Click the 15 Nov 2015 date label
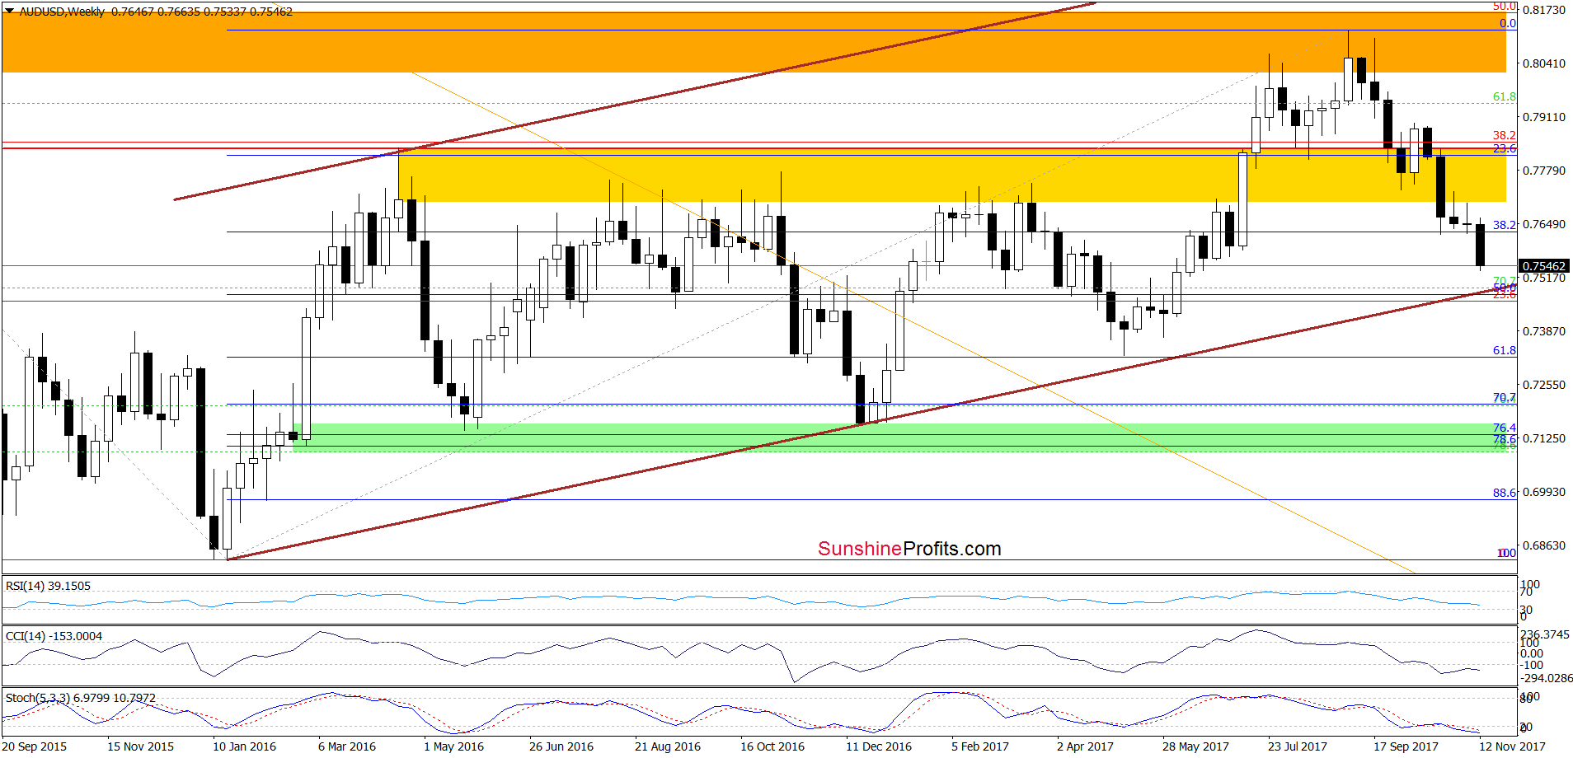This screenshot has height=758, width=1573. (x=140, y=746)
